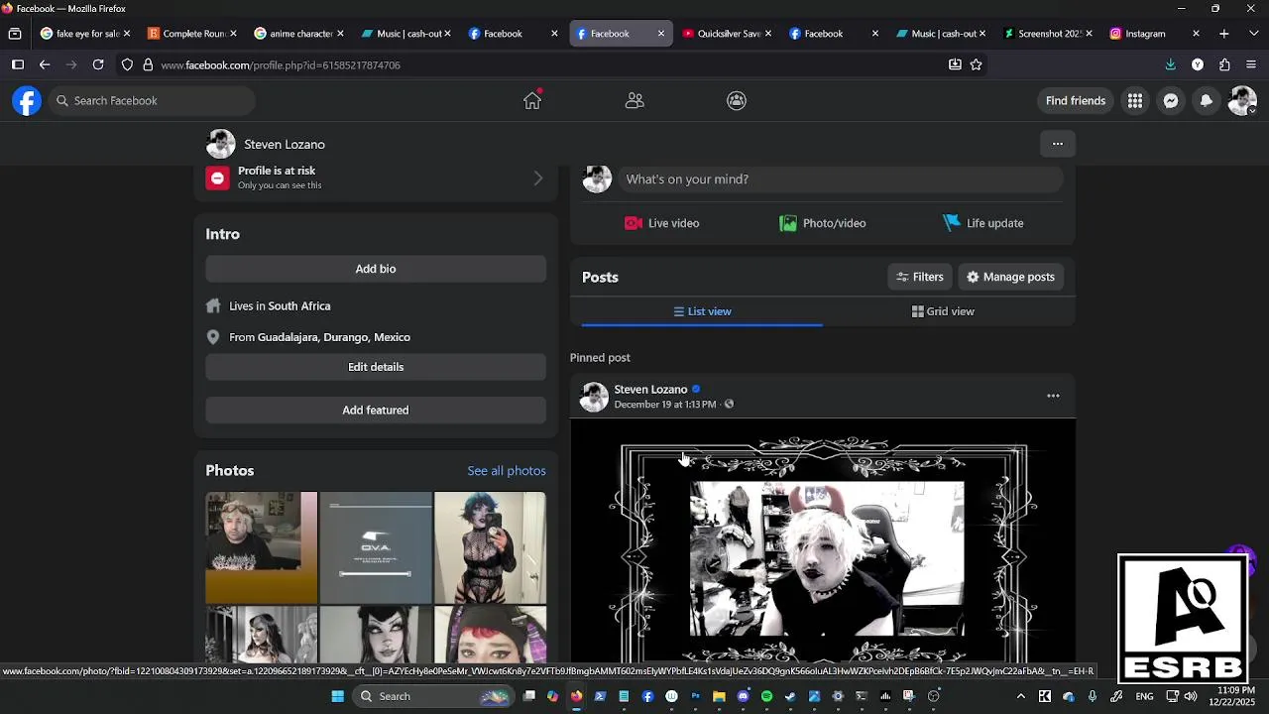Open the pinned post's three-dot menu

1053,396
